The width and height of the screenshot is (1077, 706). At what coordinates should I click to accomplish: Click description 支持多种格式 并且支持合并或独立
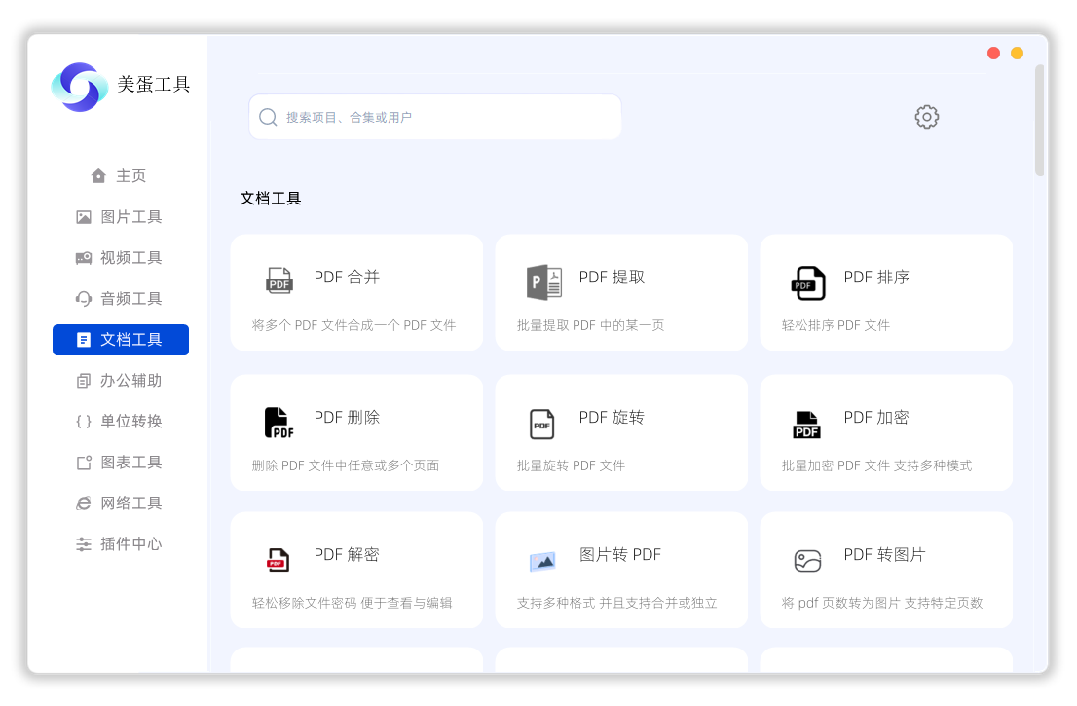coord(616,603)
